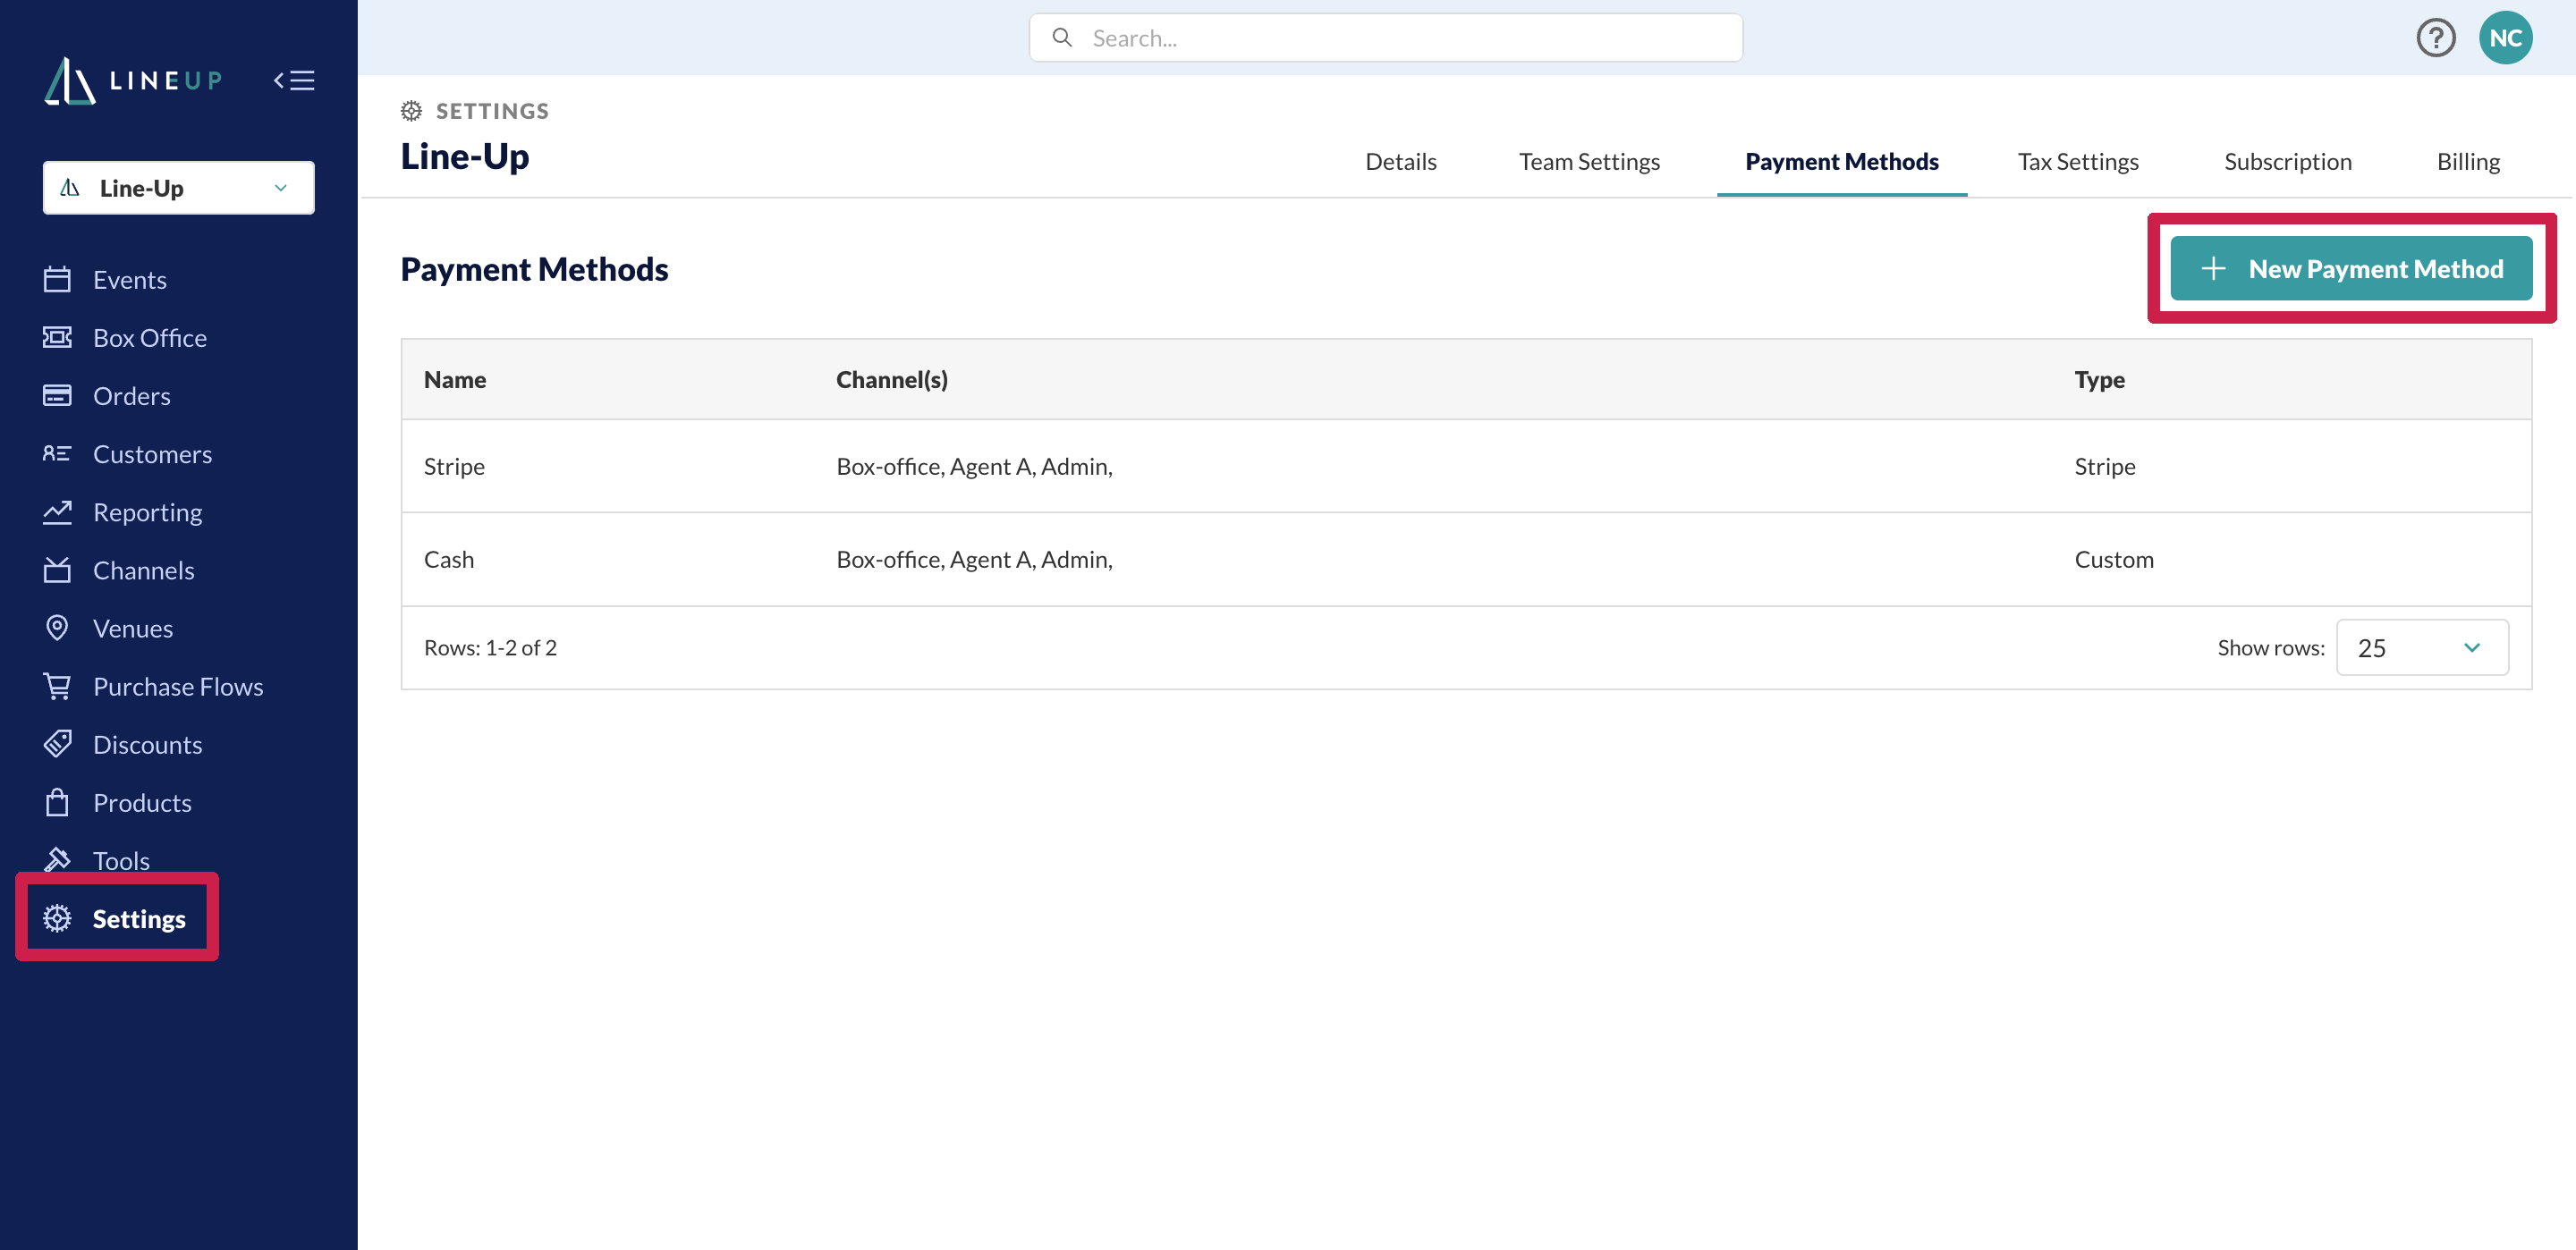Open Tools from the sidebar

tap(120, 859)
